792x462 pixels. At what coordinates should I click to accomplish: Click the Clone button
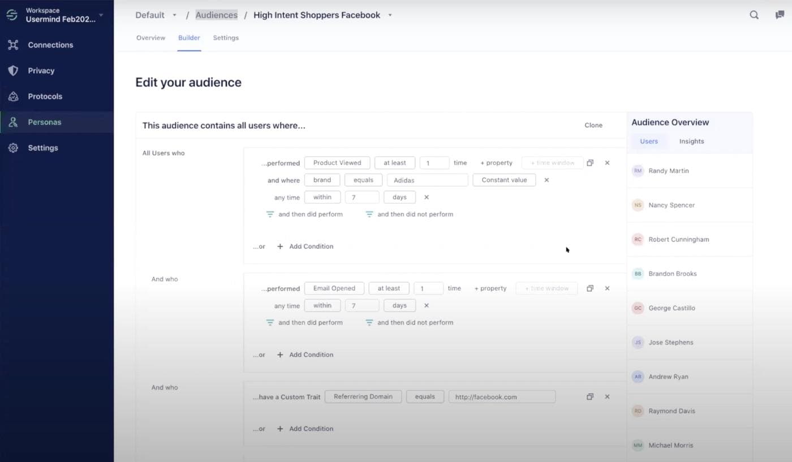tap(593, 125)
